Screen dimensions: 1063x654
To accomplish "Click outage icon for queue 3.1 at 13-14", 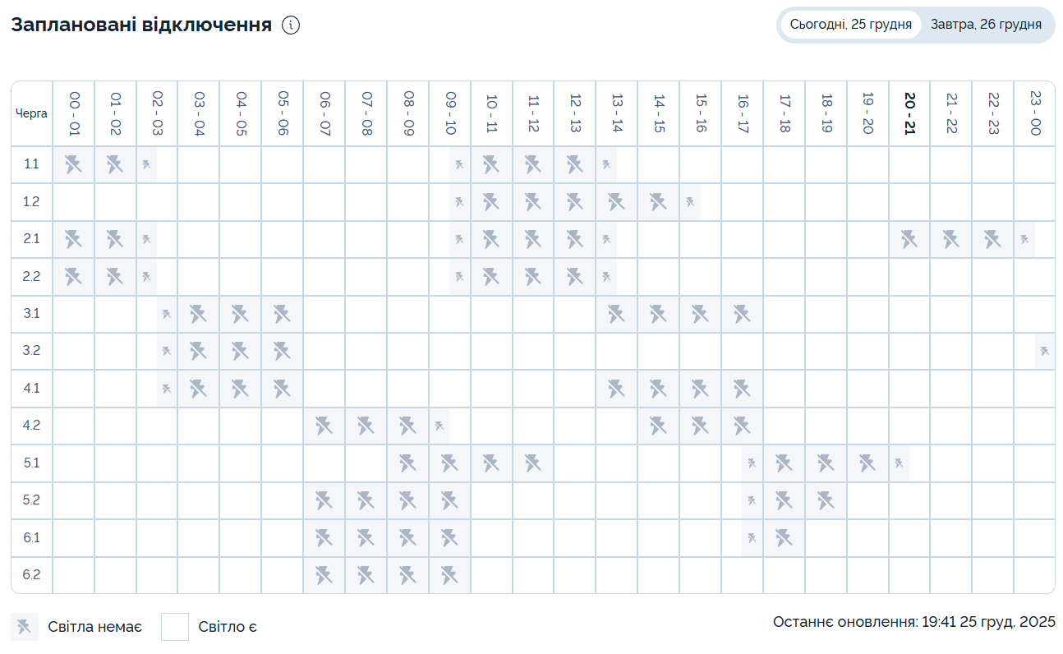I will [616, 314].
